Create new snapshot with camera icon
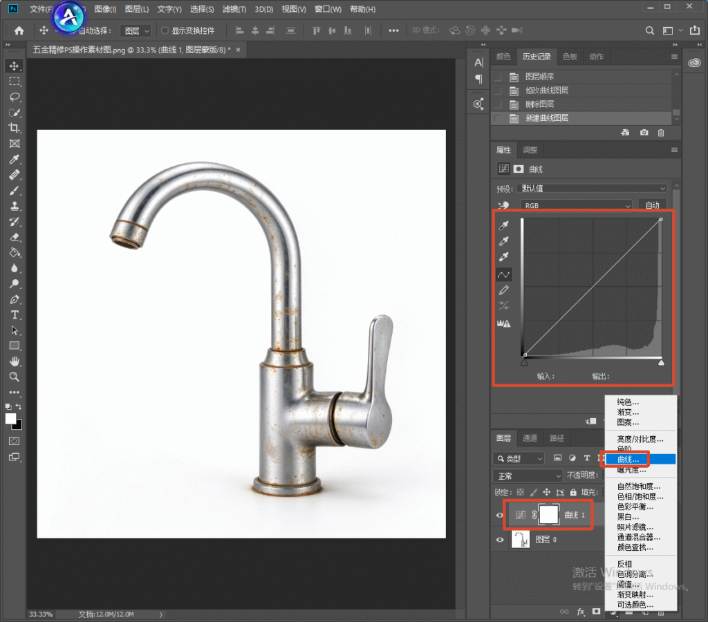This screenshot has height=622, width=708. (x=644, y=133)
